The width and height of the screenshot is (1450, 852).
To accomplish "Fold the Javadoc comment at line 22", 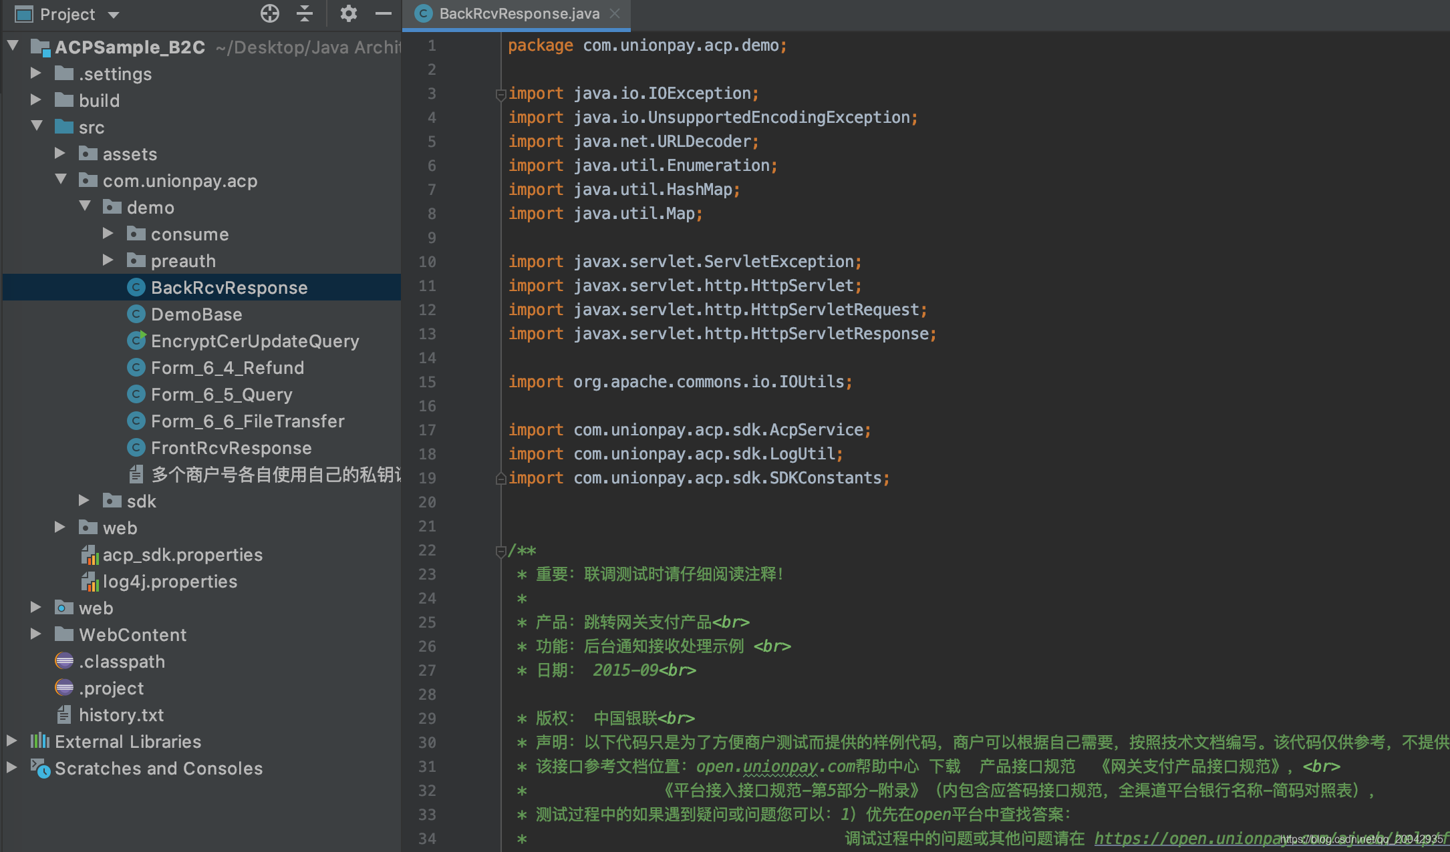I will click(x=500, y=551).
